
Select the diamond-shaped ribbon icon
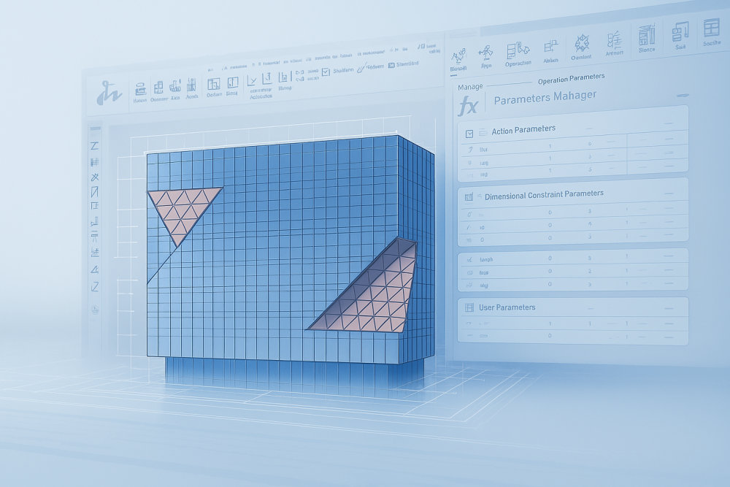coord(582,45)
